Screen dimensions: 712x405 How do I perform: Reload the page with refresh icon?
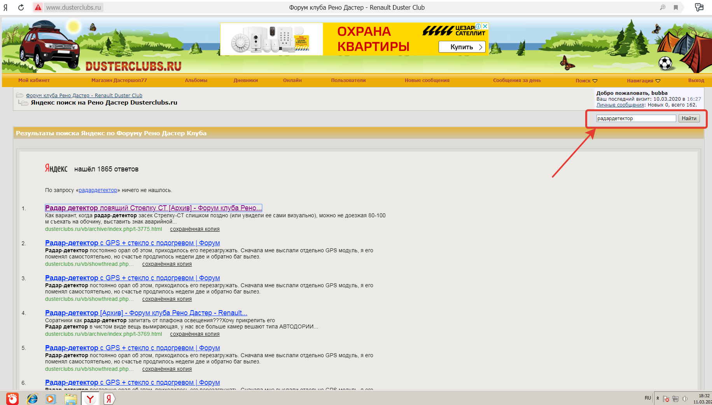[21, 7]
